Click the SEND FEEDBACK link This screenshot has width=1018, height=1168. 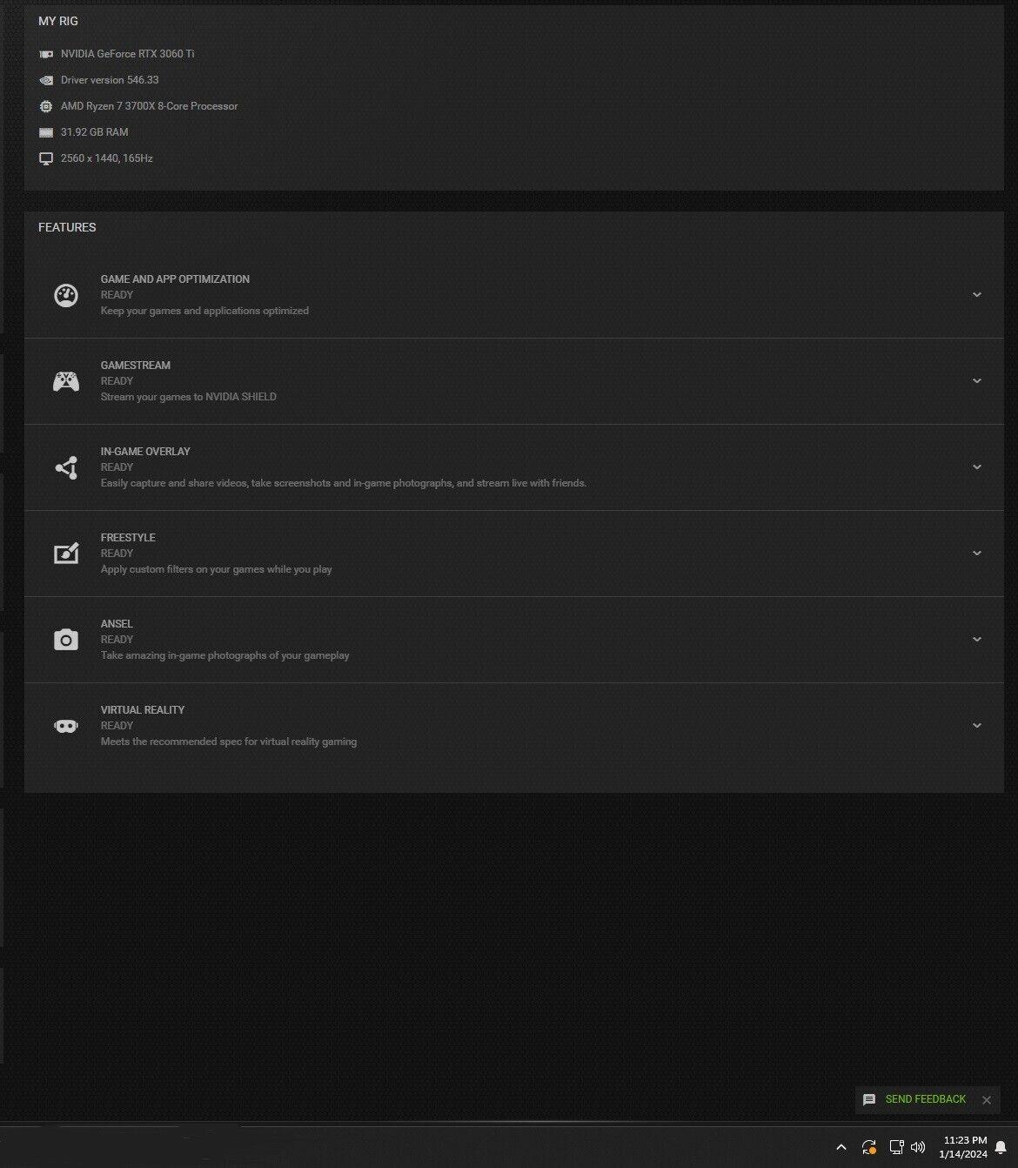point(926,1099)
